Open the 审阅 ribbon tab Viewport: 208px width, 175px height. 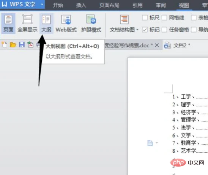click(161, 5)
